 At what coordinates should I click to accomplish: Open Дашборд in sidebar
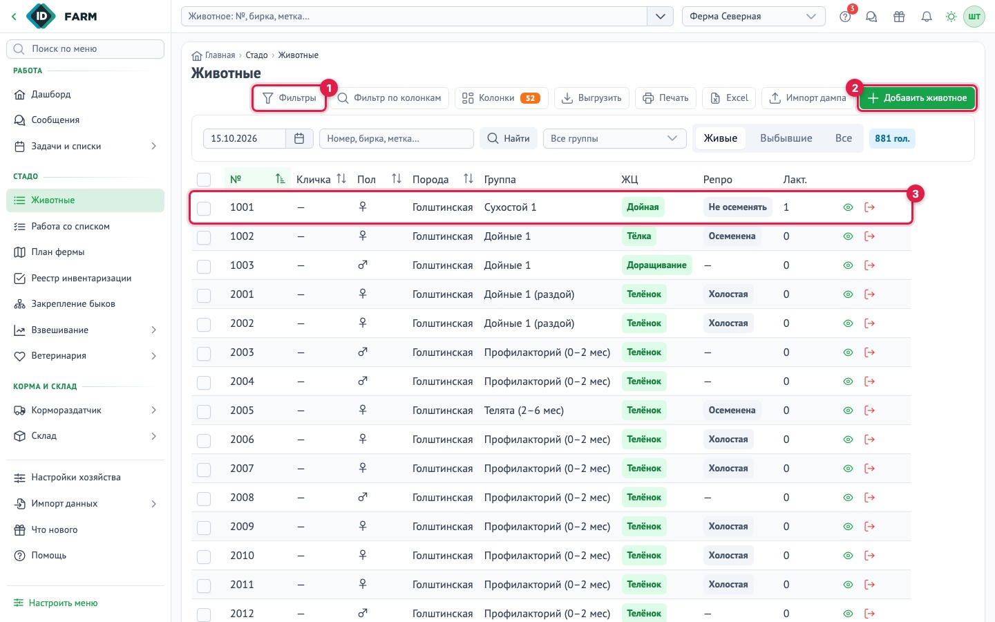coord(85,95)
